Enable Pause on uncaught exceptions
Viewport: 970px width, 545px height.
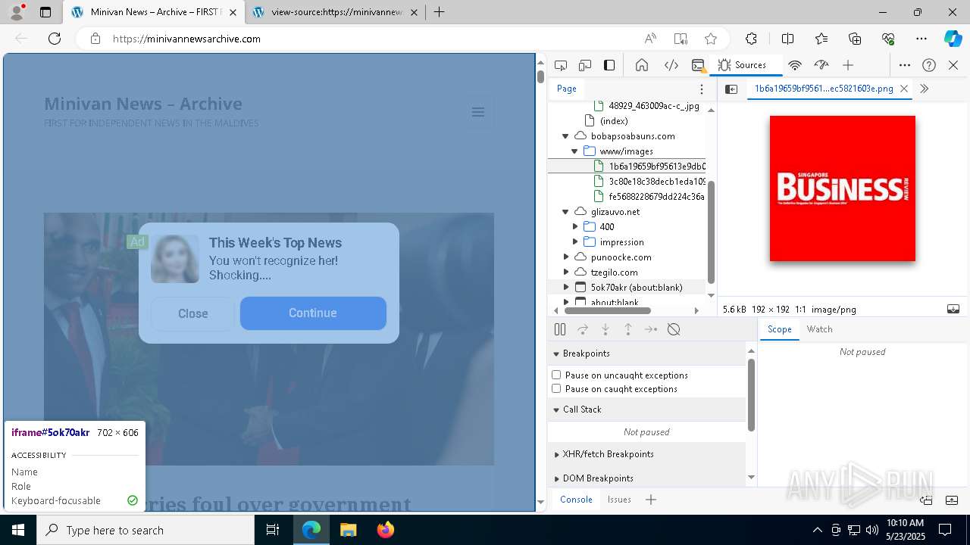click(556, 375)
